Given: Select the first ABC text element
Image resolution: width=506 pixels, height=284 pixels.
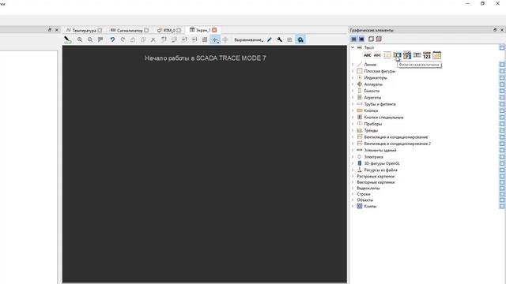Looking at the screenshot, I should click(x=367, y=55).
